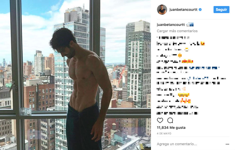This screenshot has height=150, width=235.
Task: Click the blue cityscape emoji in caption
Action: (x=192, y=24)
